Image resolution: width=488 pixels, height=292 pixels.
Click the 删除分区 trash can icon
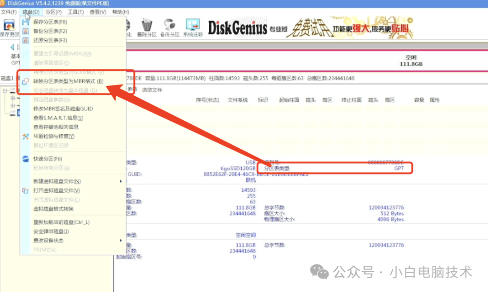pyautogui.click(x=146, y=25)
